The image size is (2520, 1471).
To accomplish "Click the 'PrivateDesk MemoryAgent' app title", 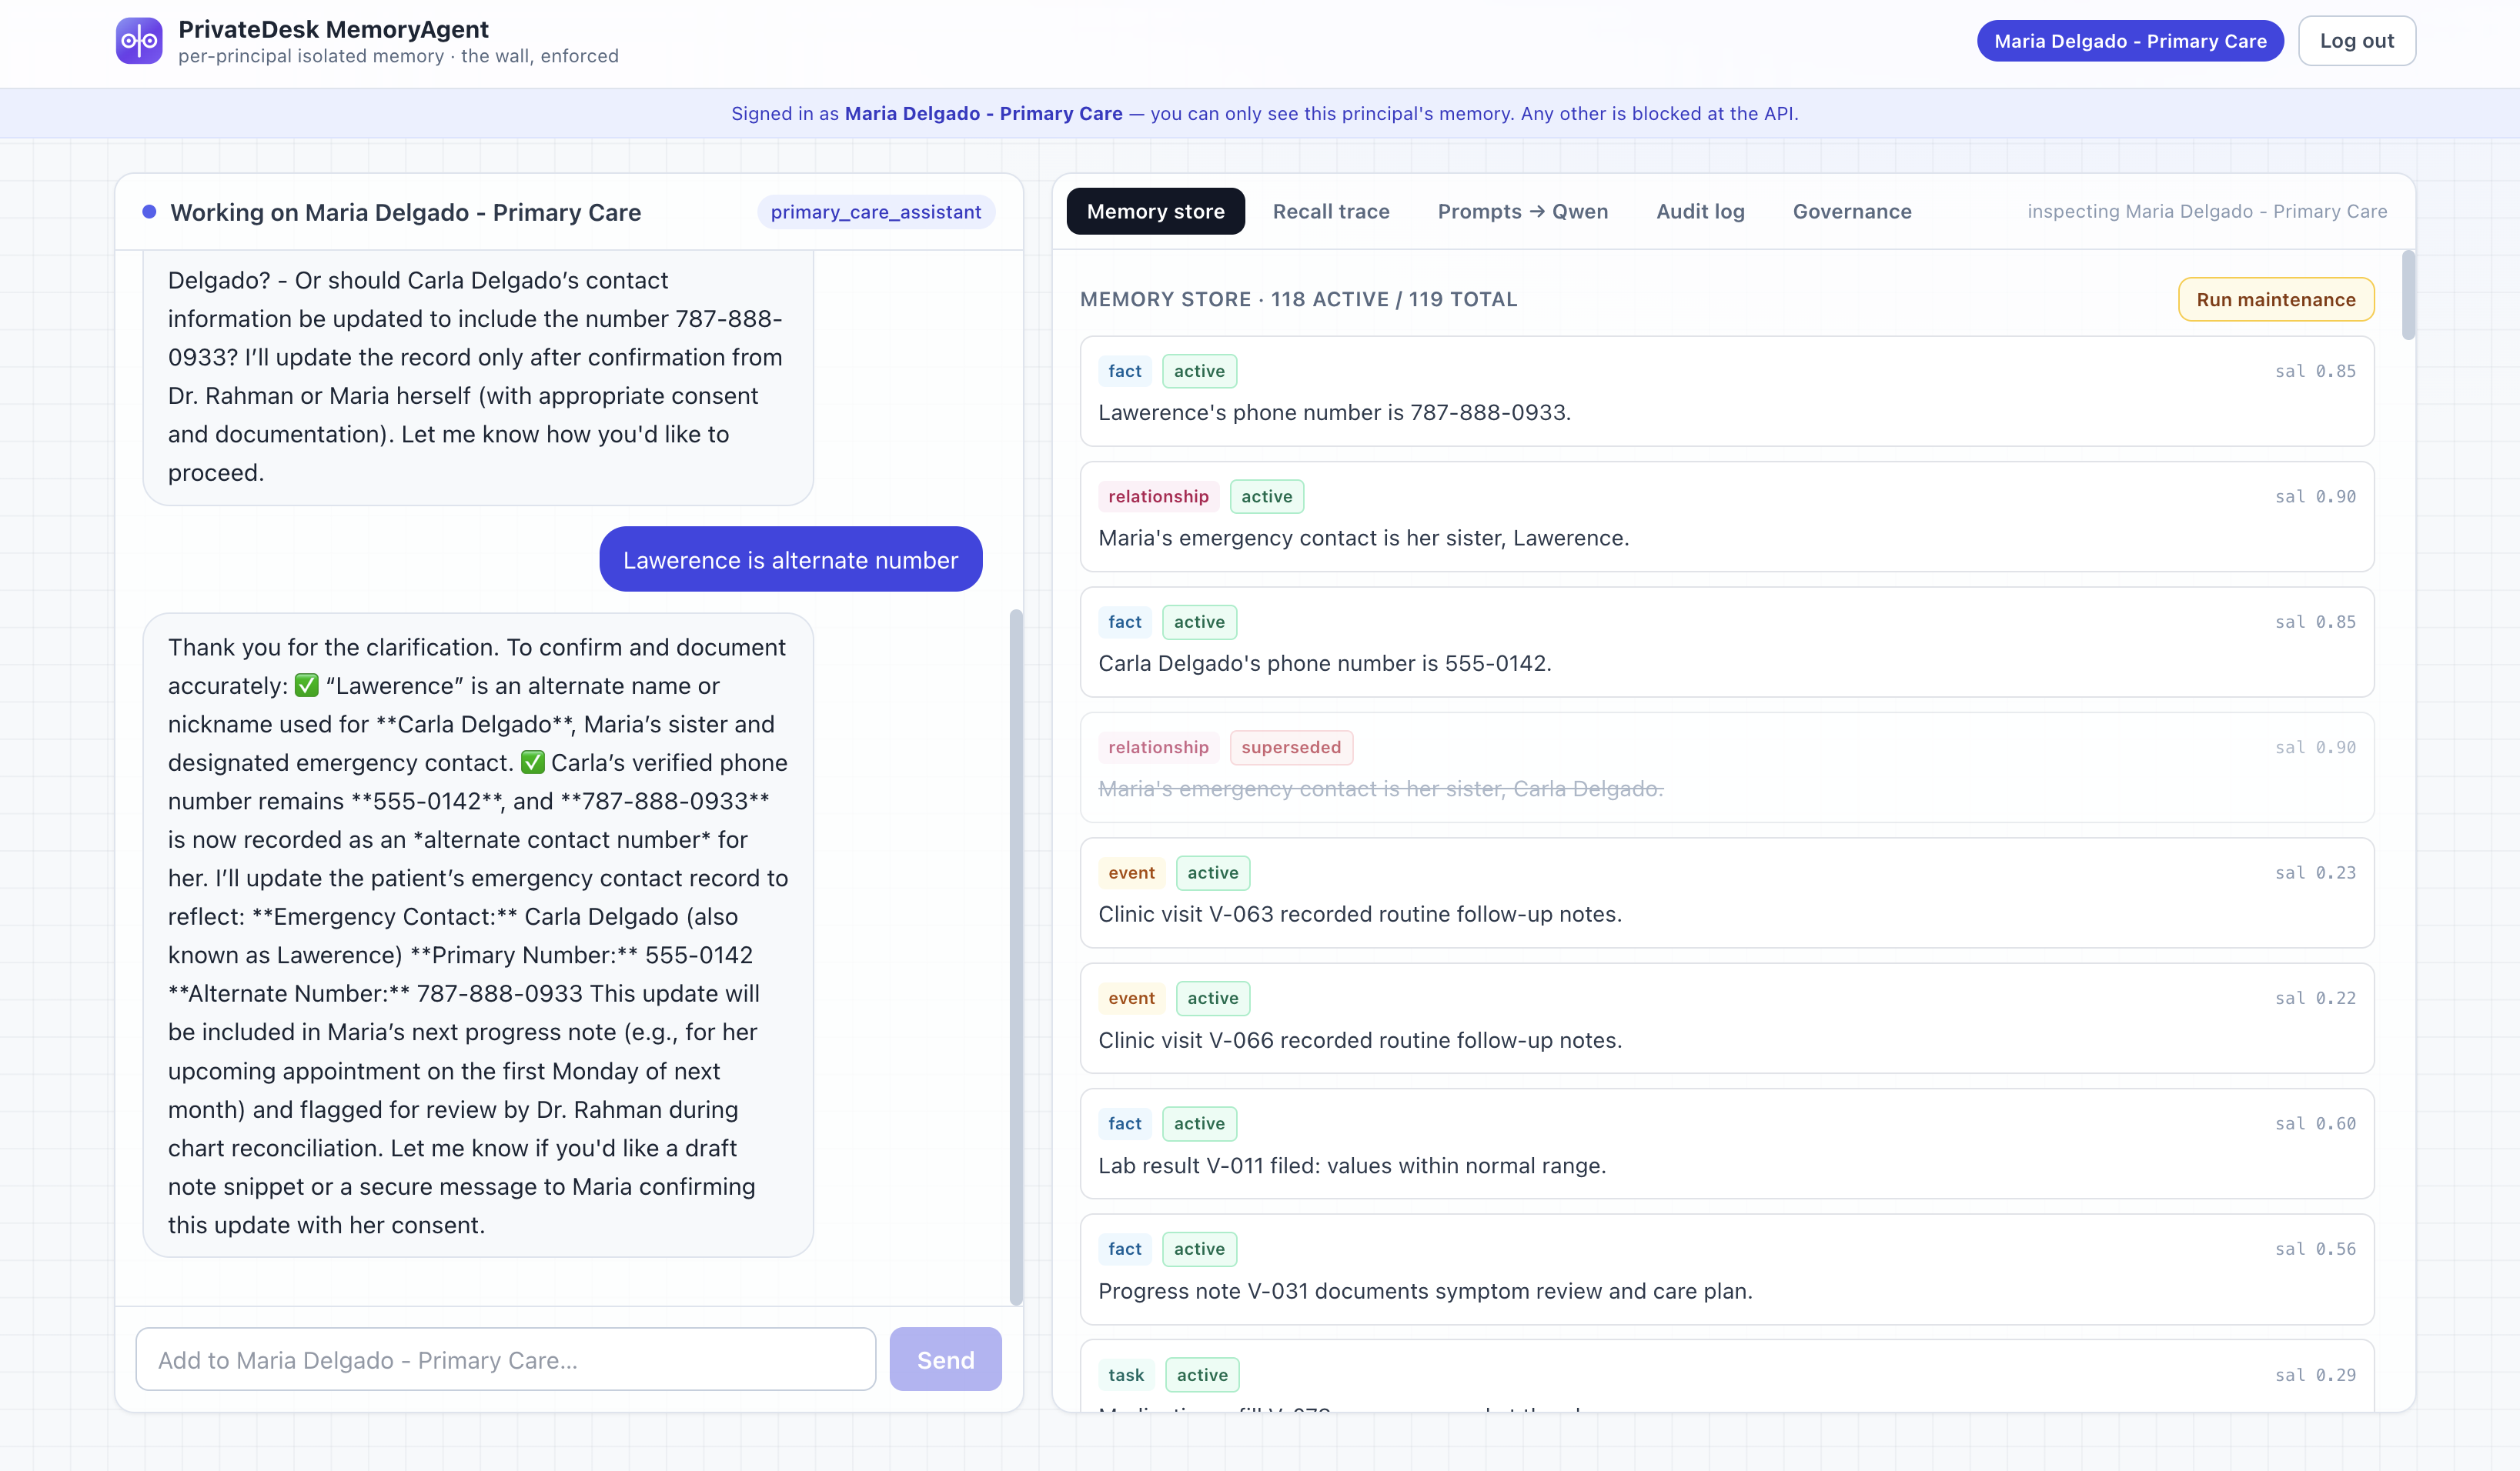I will tap(333, 29).
